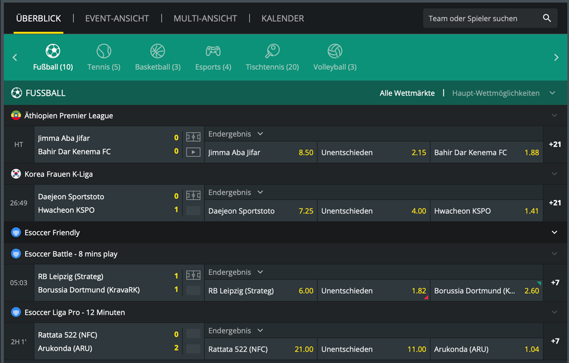Viewport: 569px width, 363px height.
Task: Switch to the ÜBERBLICK tab
Action: point(39,19)
